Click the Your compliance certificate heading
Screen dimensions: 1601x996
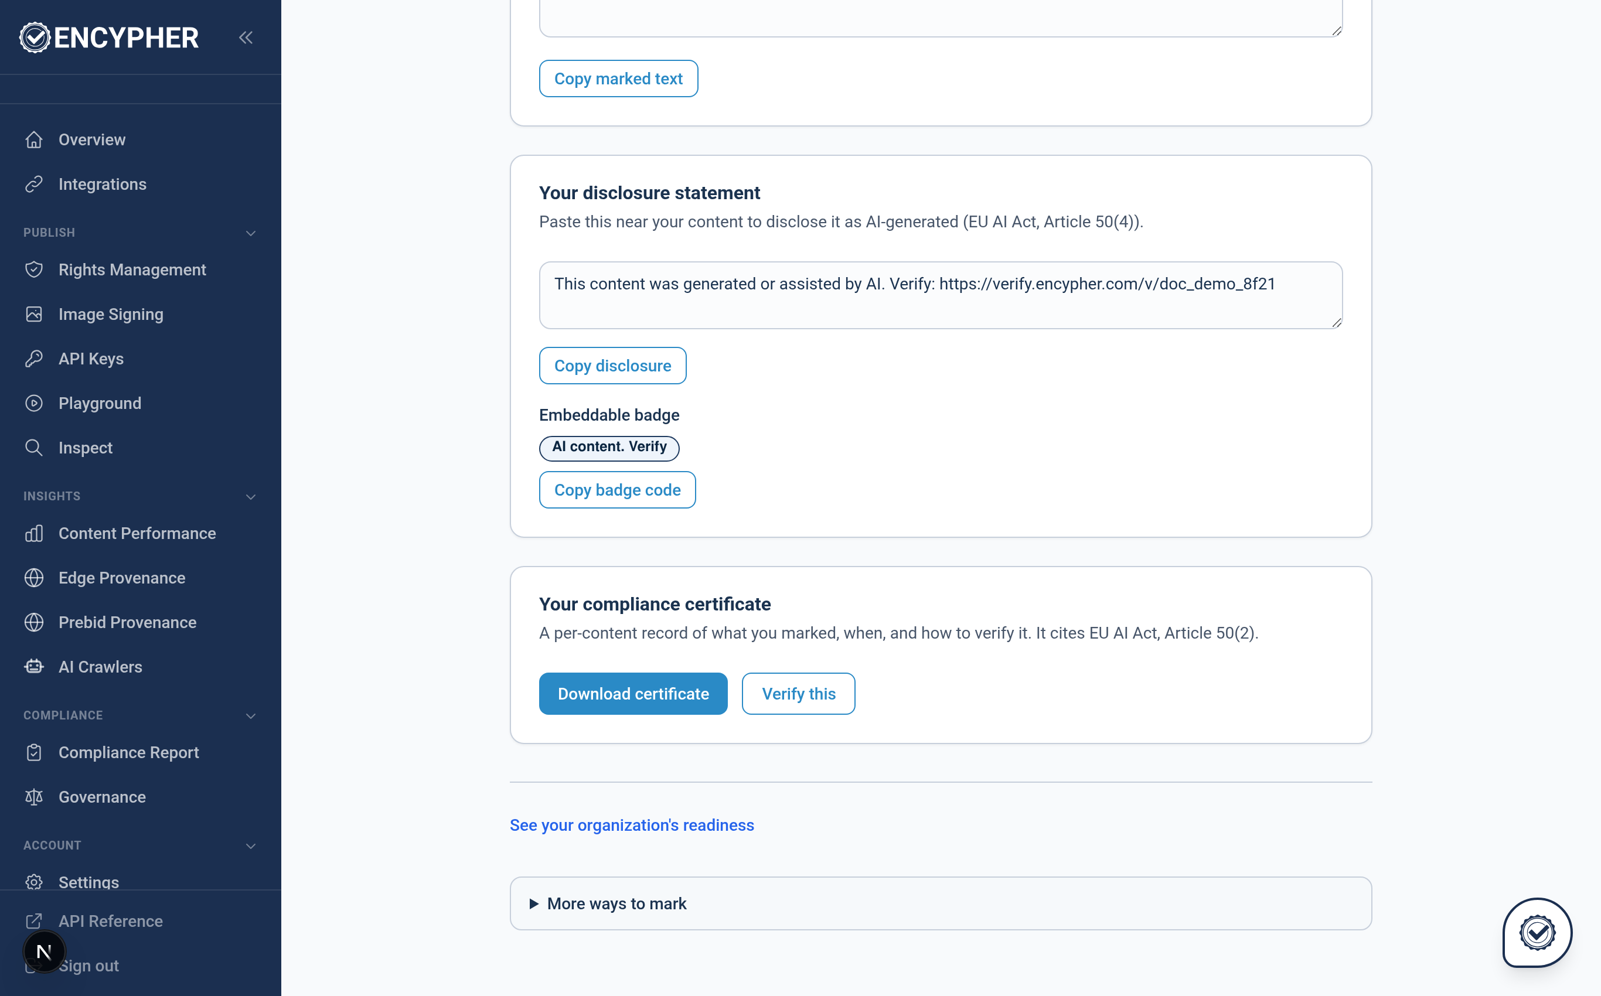tap(654, 604)
